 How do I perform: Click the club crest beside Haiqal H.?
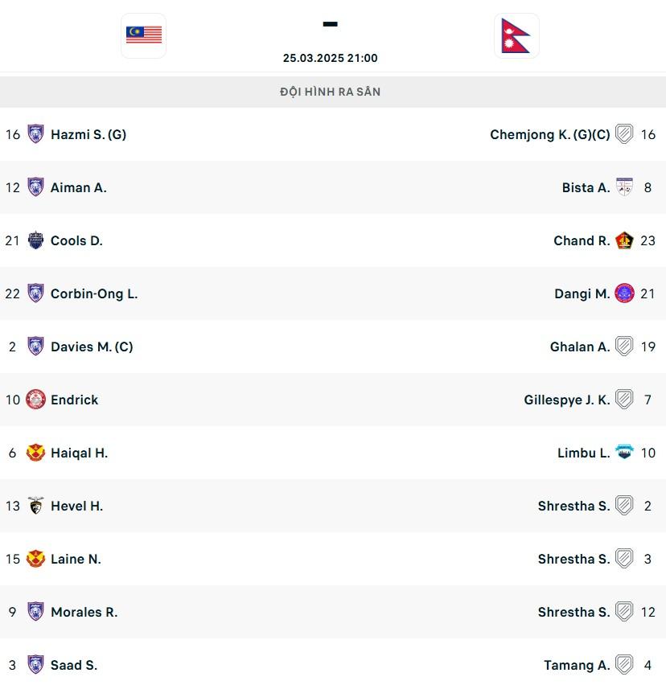coord(36,453)
